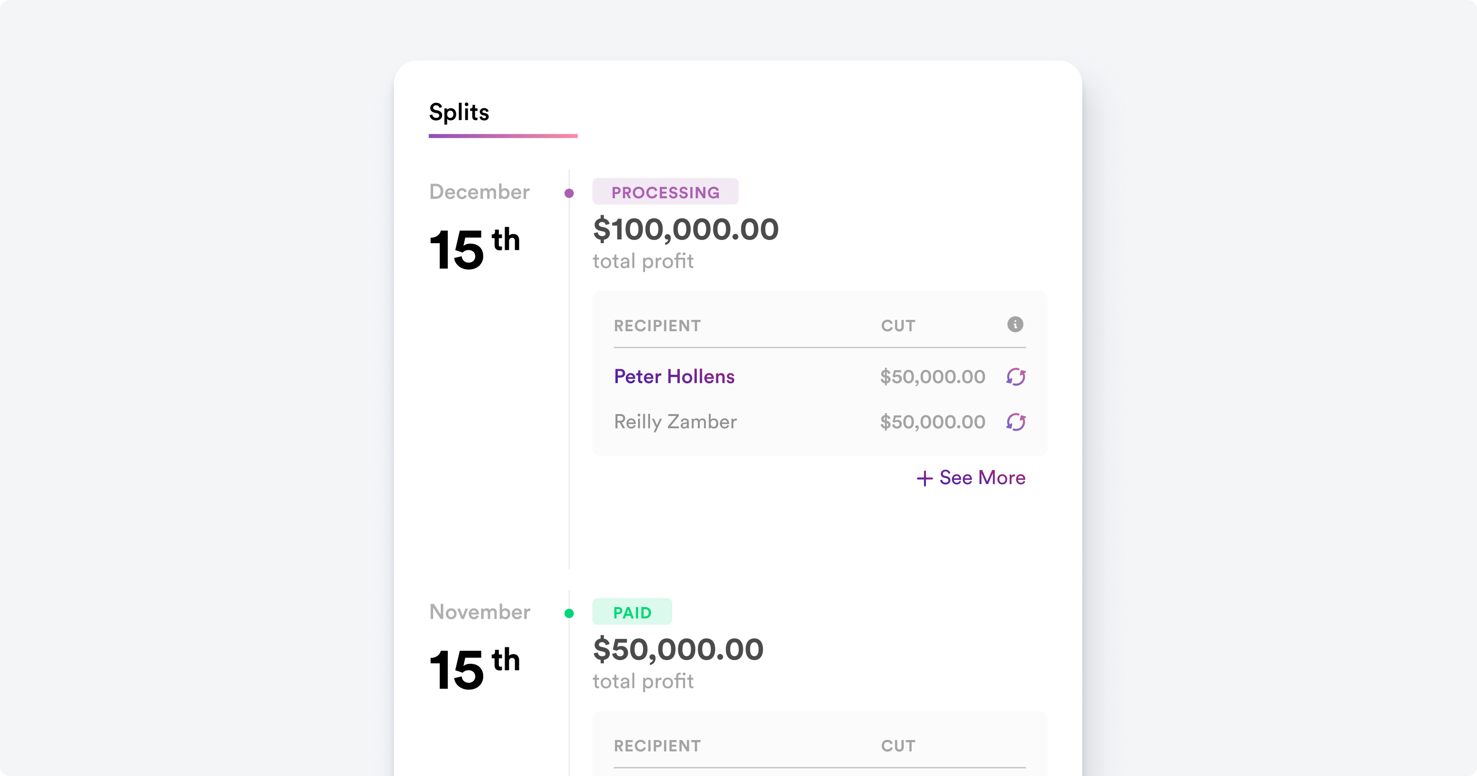This screenshot has height=776, width=1477.
Task: Click the PAID status badge
Action: click(x=632, y=612)
